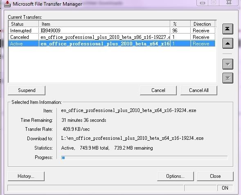Open the Options dialog
Screen dimensions: 241x195
tap(176, 176)
